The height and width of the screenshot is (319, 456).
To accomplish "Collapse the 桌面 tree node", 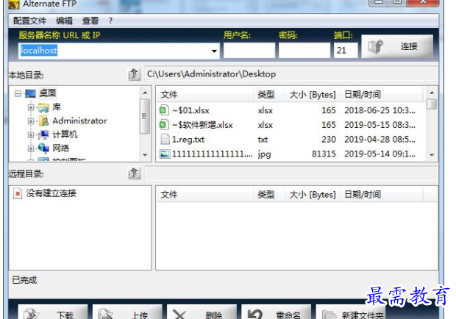I will click(x=18, y=93).
